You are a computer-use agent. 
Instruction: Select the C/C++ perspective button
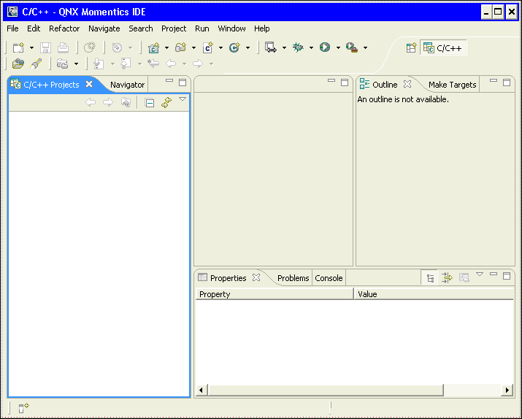(442, 48)
